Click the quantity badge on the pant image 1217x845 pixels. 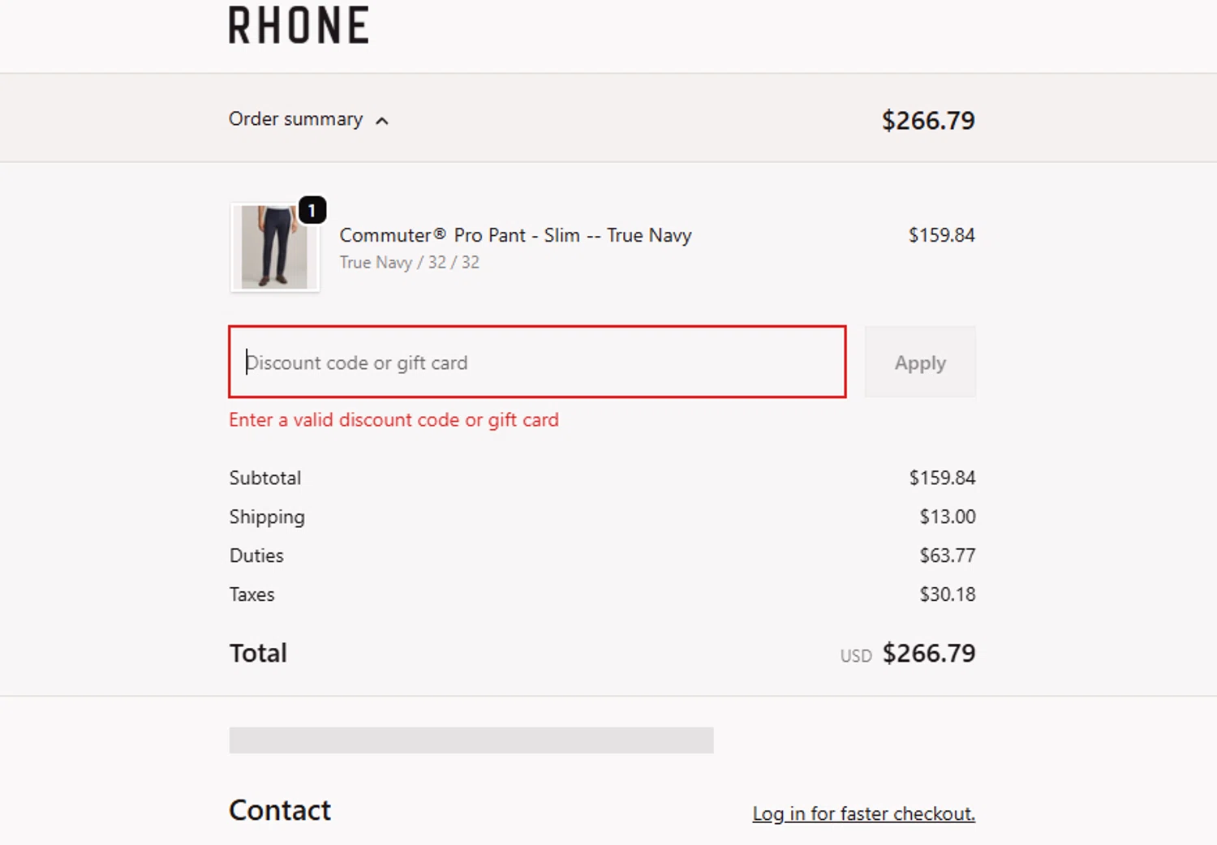312,210
